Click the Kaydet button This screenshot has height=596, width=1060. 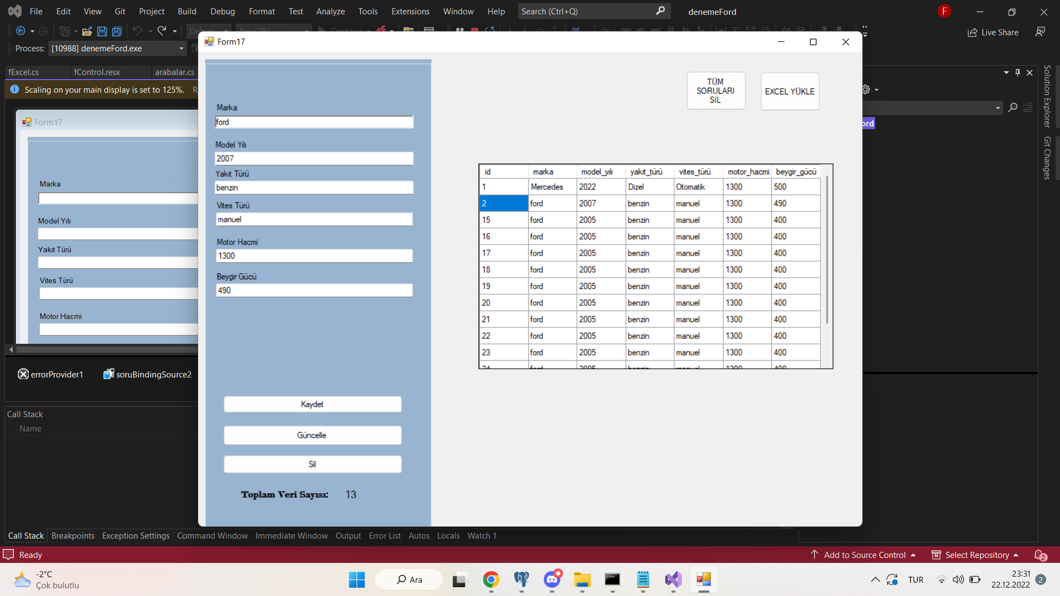312,404
